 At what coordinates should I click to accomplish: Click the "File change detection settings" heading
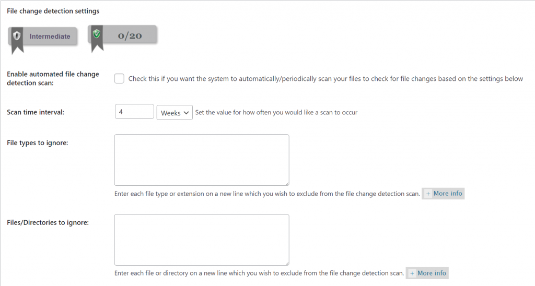[x=53, y=10]
